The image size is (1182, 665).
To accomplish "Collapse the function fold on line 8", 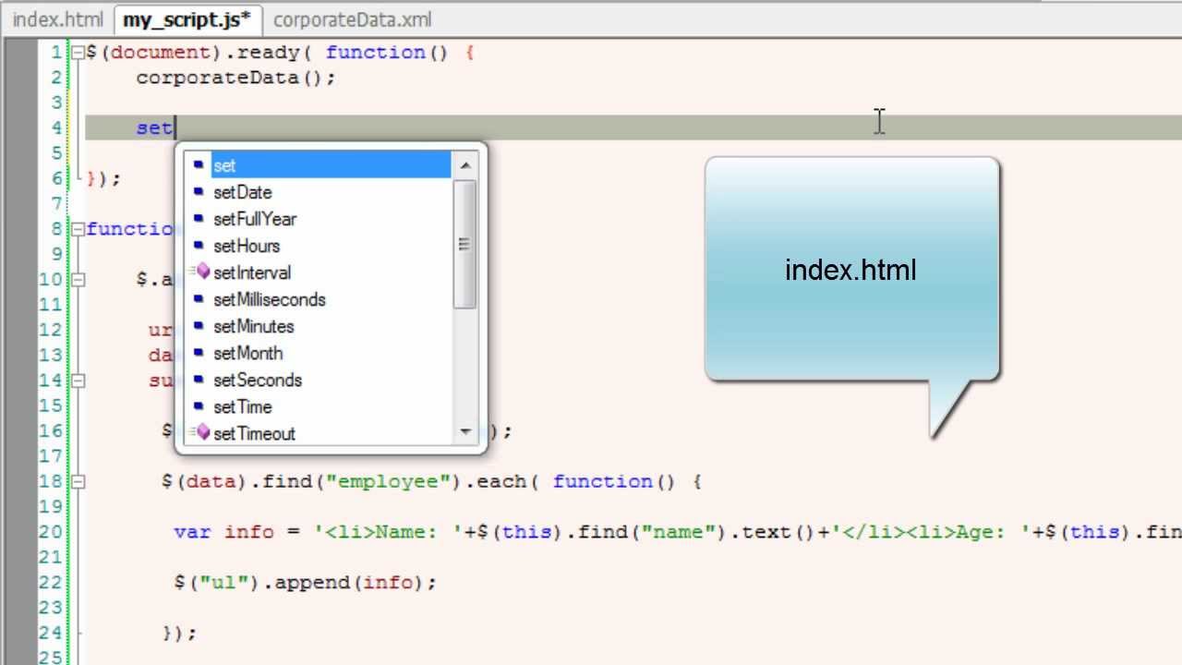I will point(78,229).
